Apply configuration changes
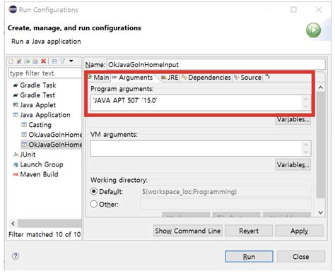 coord(299,231)
